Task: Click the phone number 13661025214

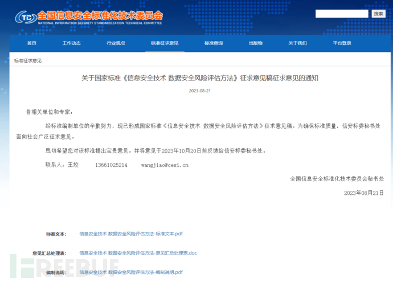Action: coord(111,165)
